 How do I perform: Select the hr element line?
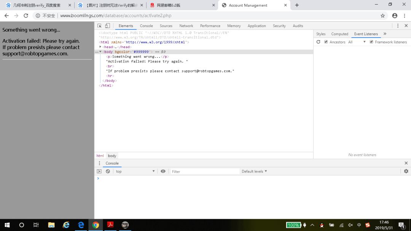[x=110, y=76]
